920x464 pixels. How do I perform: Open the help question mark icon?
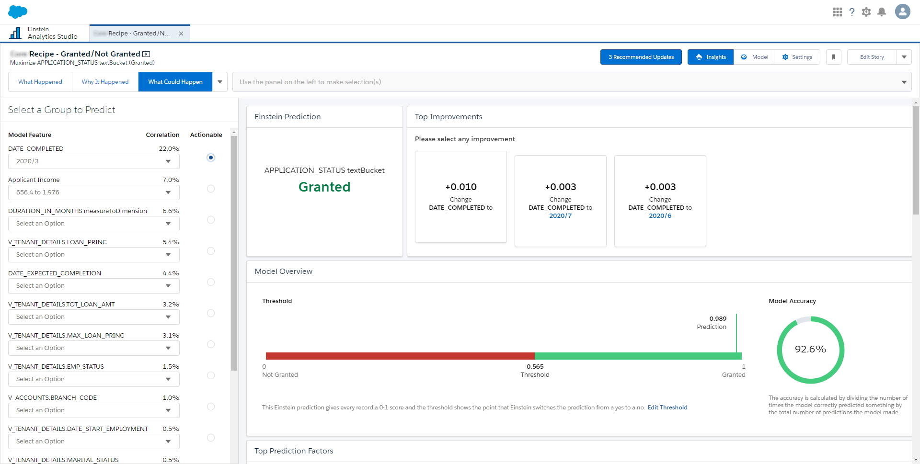(852, 12)
